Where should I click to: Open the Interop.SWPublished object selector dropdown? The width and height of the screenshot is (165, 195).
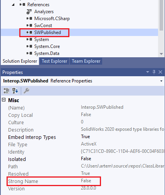[161, 81]
